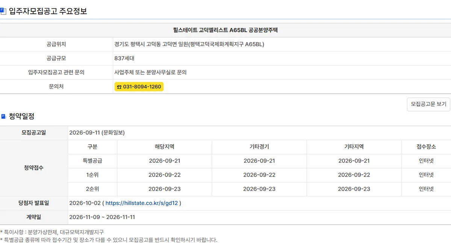The height and width of the screenshot is (243, 451).
Task: Click the 기타지역 column header
Action: tap(354, 147)
